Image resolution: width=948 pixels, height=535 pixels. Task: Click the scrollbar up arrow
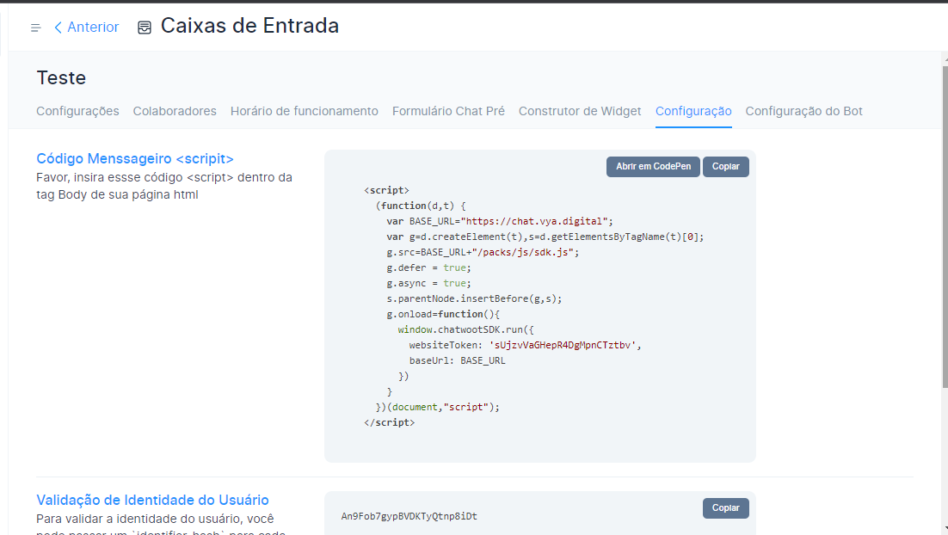(x=943, y=58)
